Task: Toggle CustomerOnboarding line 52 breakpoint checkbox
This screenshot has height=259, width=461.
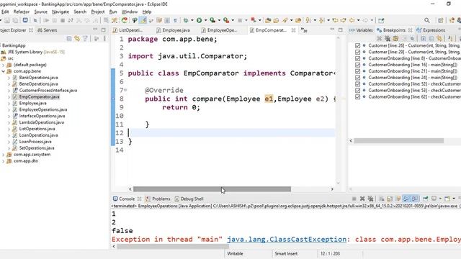Action: coord(357,84)
